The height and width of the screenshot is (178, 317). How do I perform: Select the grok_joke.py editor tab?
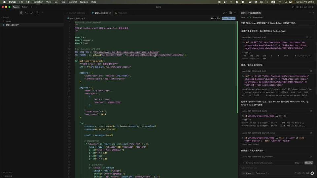pos(101,13)
